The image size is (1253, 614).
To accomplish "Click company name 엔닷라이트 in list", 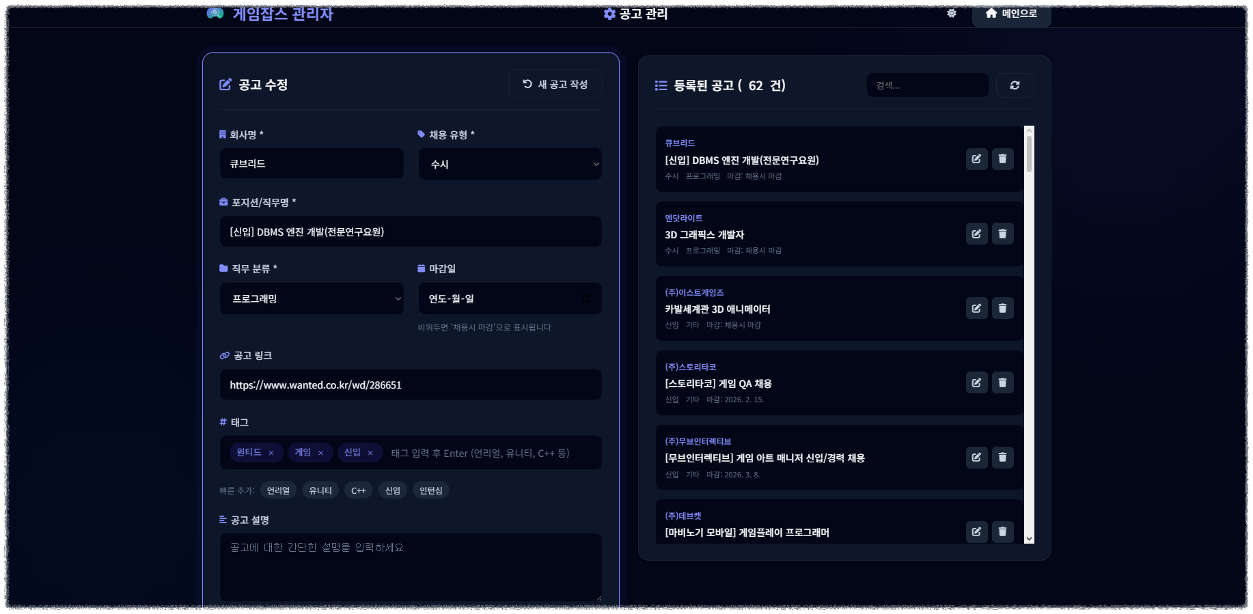I will tap(684, 218).
